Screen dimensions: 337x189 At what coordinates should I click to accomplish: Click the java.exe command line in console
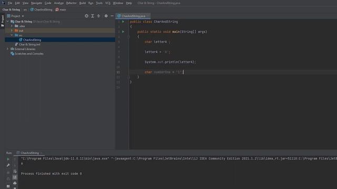179,159
